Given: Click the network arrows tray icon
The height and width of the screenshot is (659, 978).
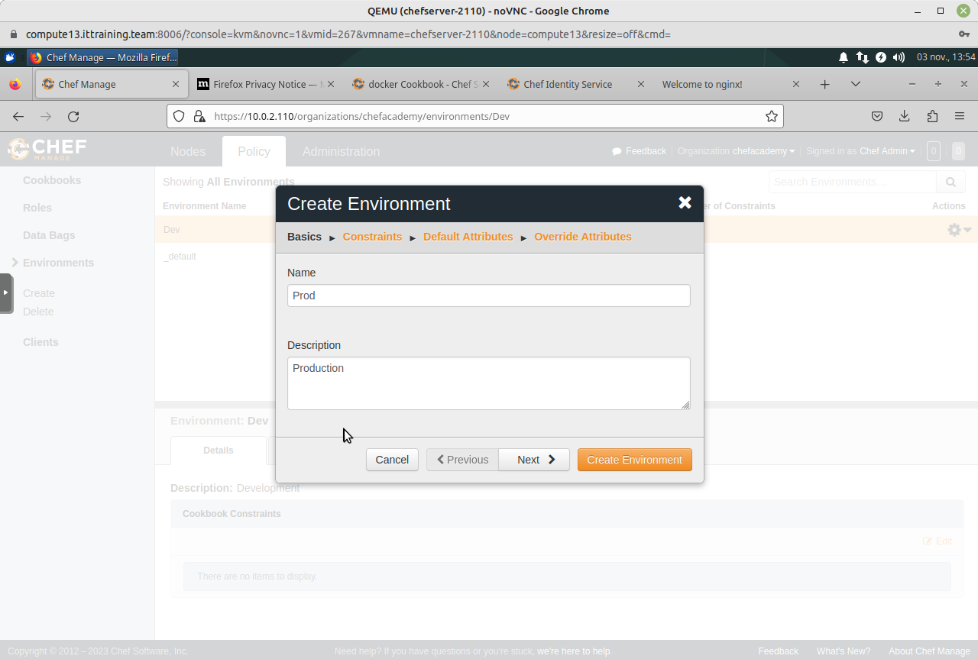Looking at the screenshot, I should point(863,57).
